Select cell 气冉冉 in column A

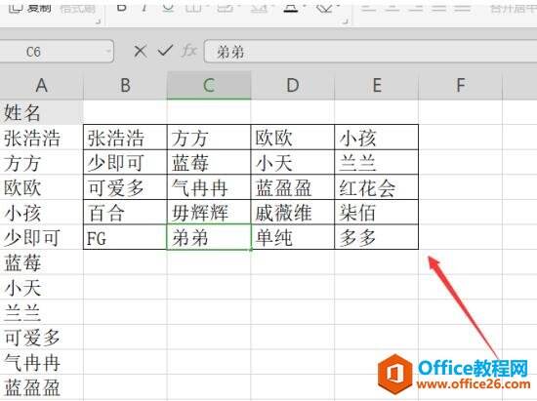pos(41,362)
